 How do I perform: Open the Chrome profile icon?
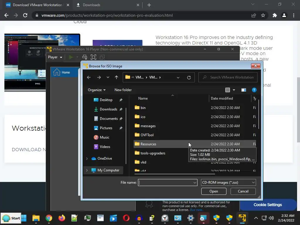(x=284, y=15)
